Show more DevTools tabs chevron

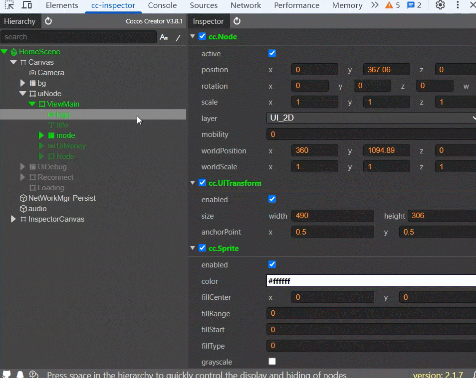[375, 5]
